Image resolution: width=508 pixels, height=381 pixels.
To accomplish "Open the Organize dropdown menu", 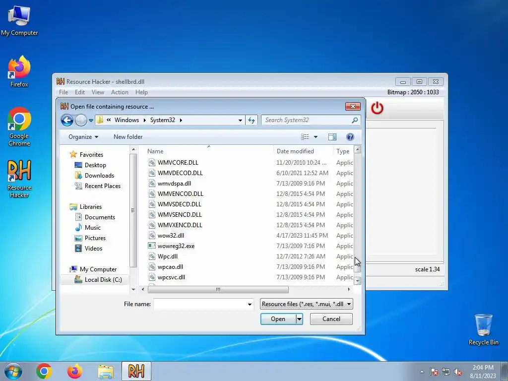I will point(83,137).
